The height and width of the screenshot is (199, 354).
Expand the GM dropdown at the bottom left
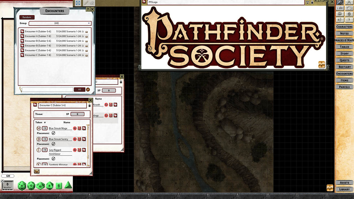pos(8,176)
